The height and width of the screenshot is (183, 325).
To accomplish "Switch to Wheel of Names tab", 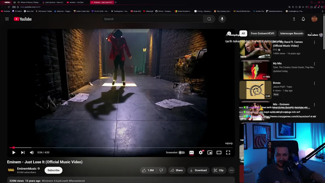I will click(29, 2).
